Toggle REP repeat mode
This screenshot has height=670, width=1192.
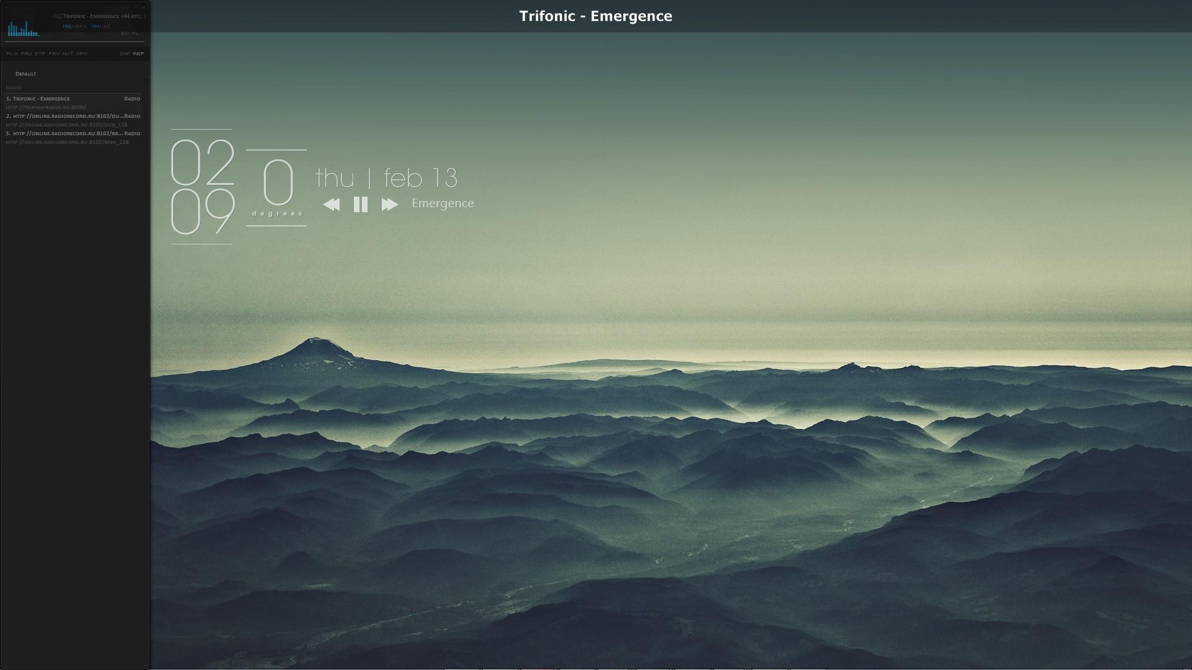pos(138,54)
